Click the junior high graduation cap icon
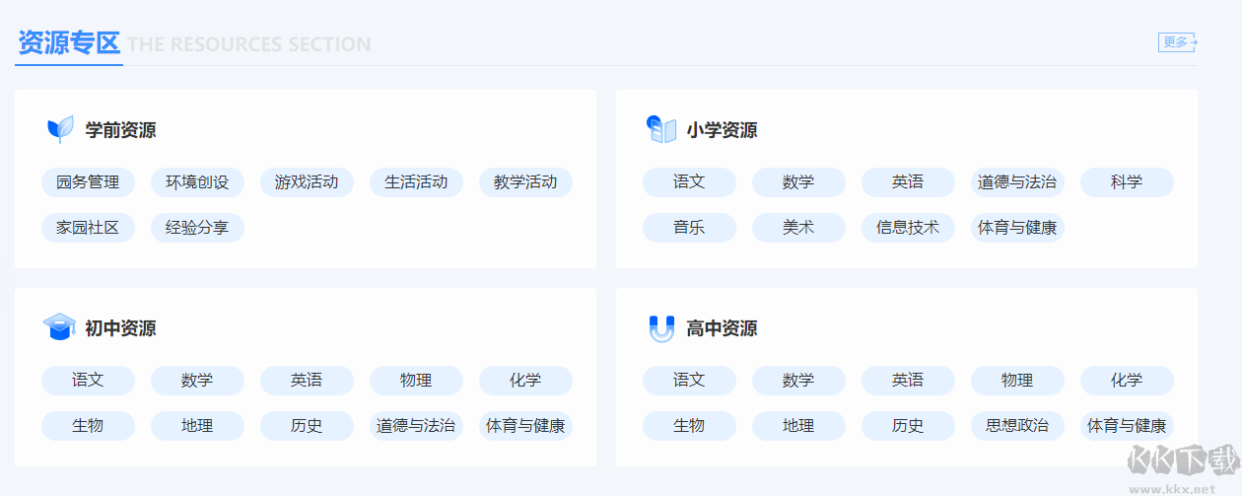This screenshot has height=496, width=1242. point(59,327)
